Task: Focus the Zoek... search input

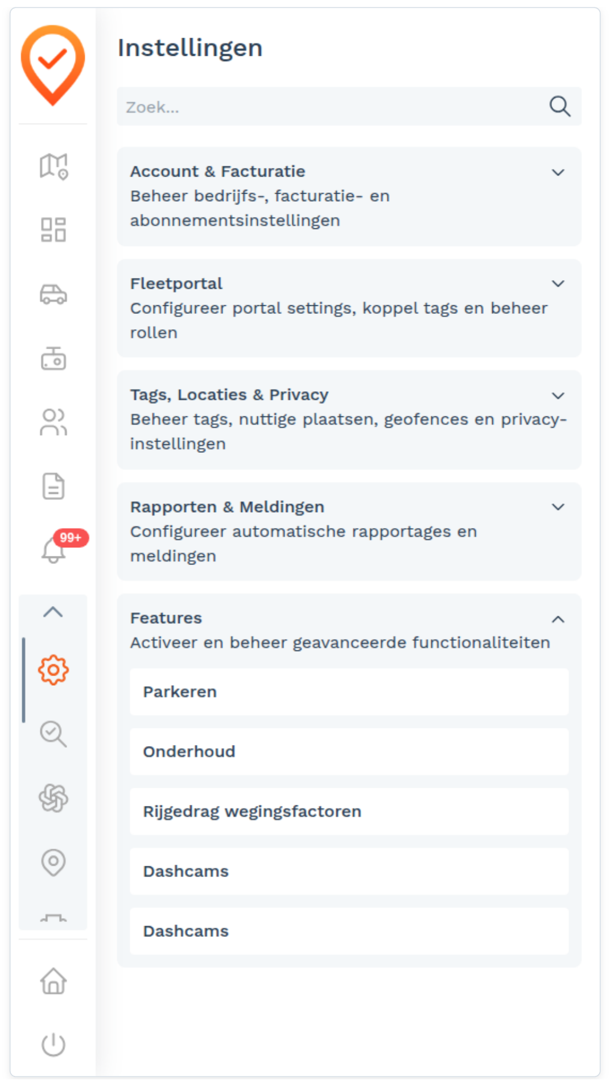Action: pos(349,107)
